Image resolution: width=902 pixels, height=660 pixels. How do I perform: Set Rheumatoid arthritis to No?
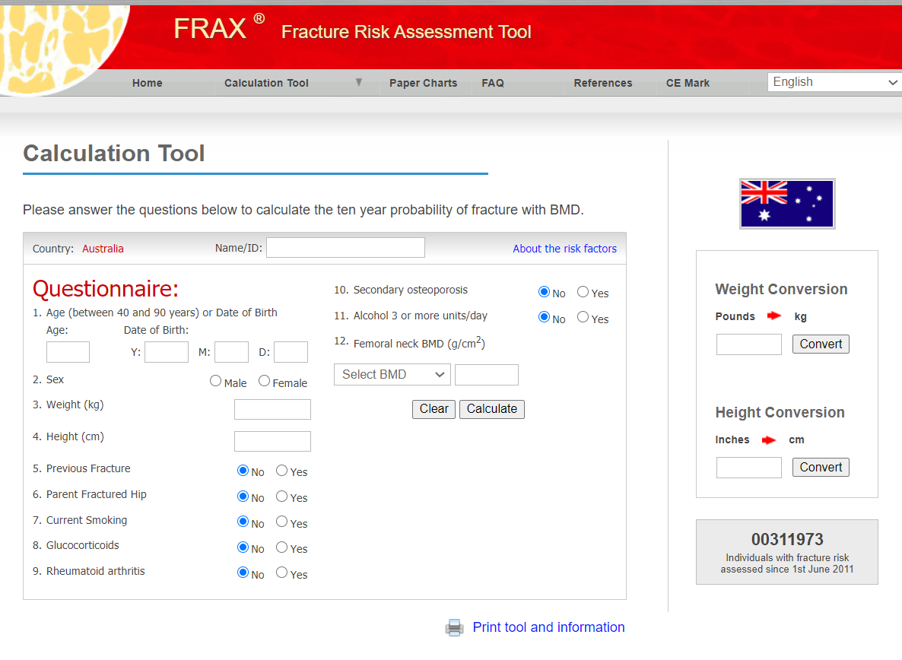(x=243, y=573)
